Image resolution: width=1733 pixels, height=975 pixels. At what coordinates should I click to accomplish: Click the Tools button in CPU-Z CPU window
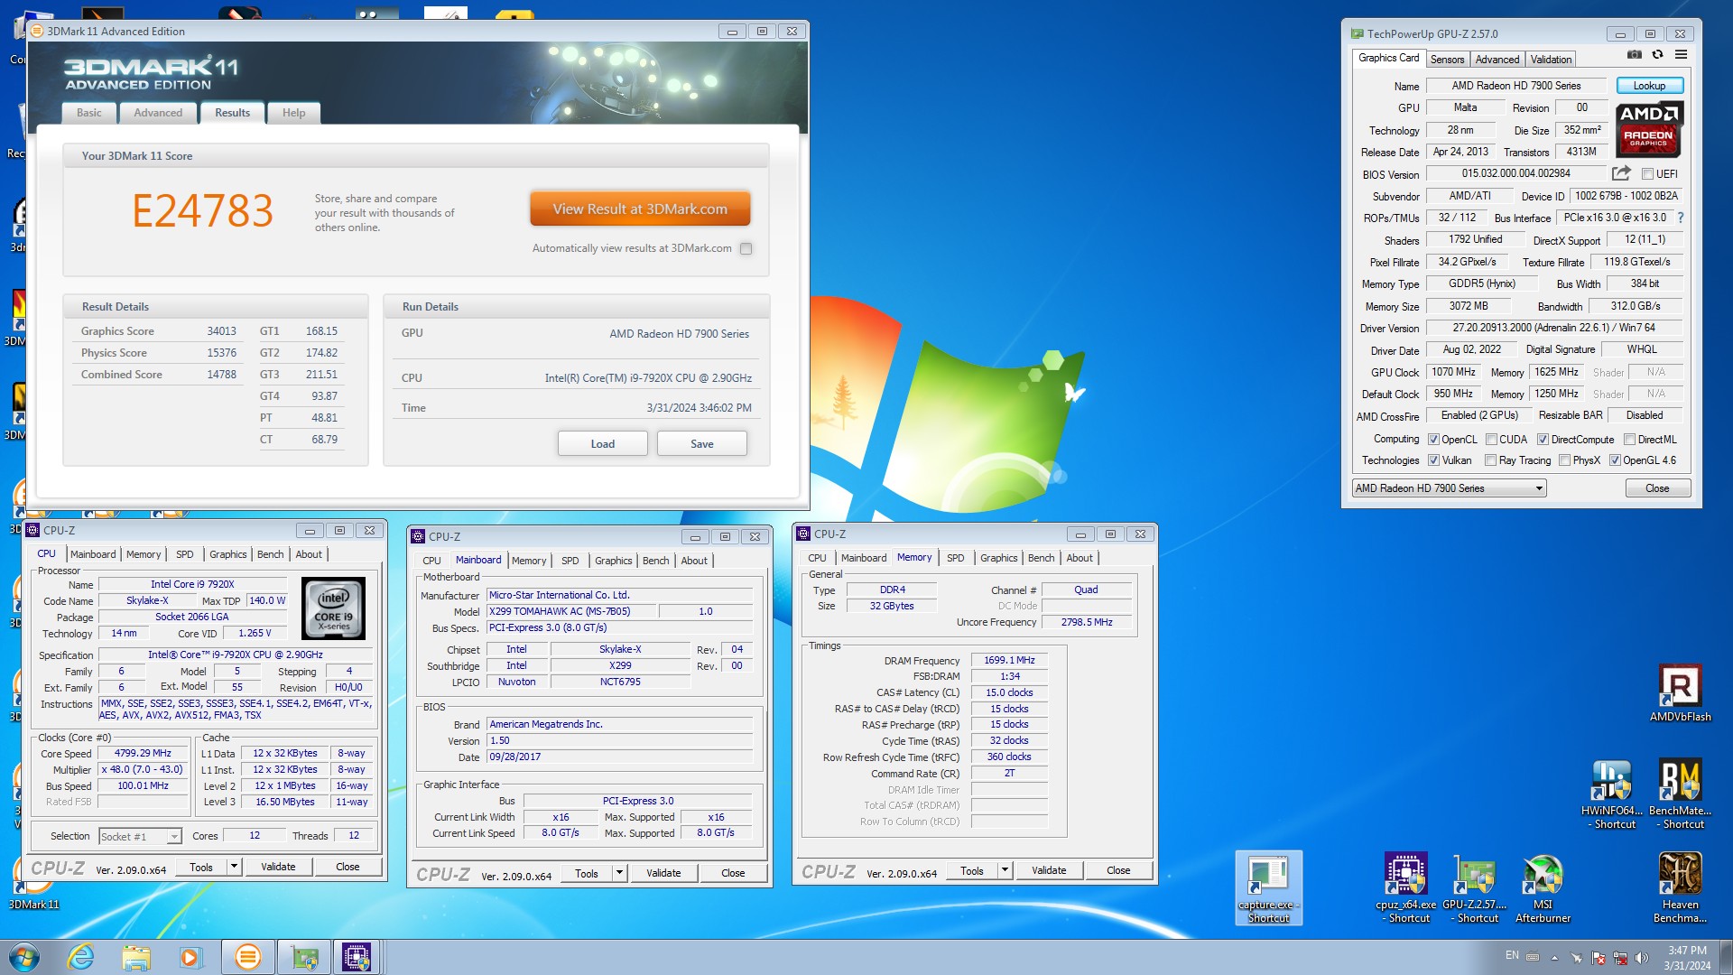(x=201, y=867)
